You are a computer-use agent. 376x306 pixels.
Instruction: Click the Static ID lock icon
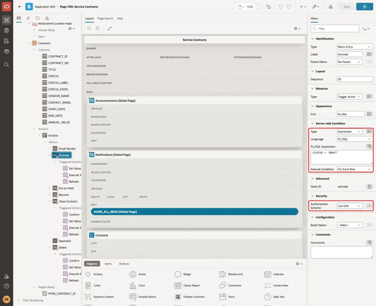coord(369,186)
